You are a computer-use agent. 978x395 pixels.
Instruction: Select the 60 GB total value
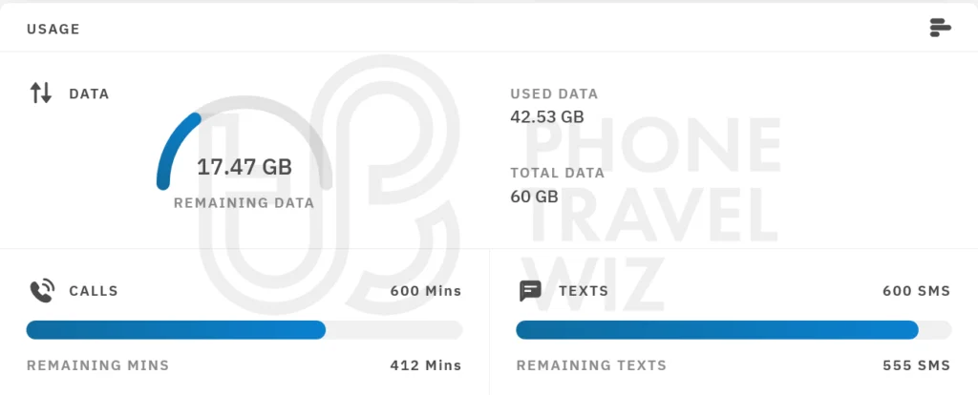click(535, 197)
